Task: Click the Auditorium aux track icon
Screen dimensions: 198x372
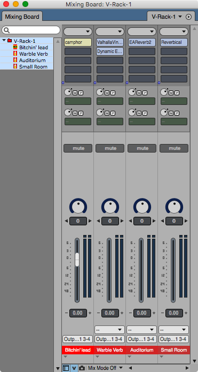Action: [x=15, y=60]
